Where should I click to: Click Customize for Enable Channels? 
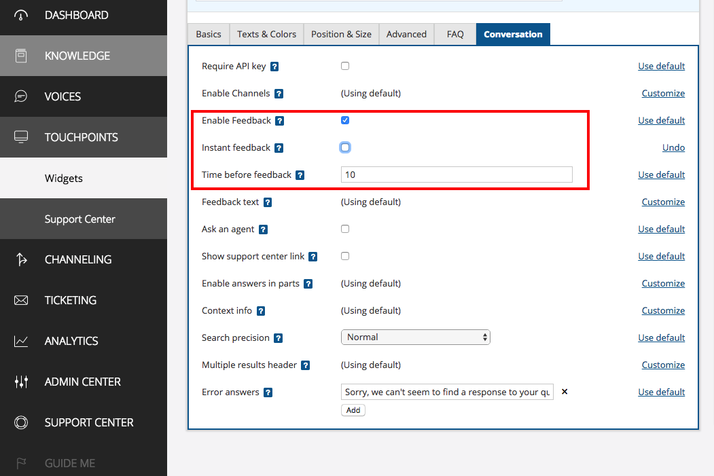(663, 93)
